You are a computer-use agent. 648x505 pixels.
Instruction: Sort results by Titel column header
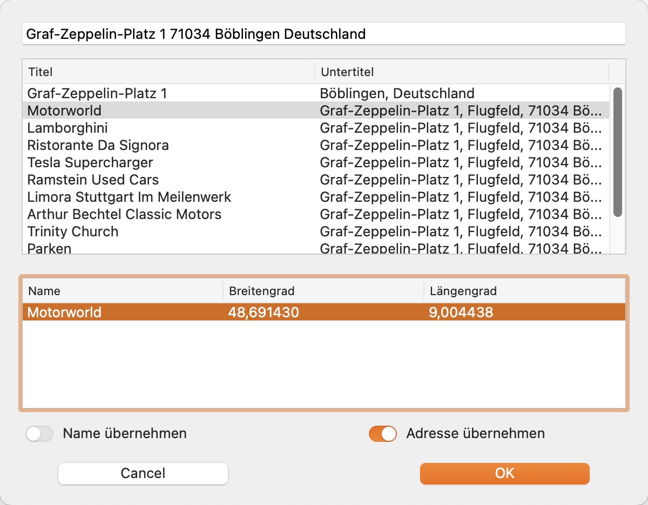[x=168, y=72]
